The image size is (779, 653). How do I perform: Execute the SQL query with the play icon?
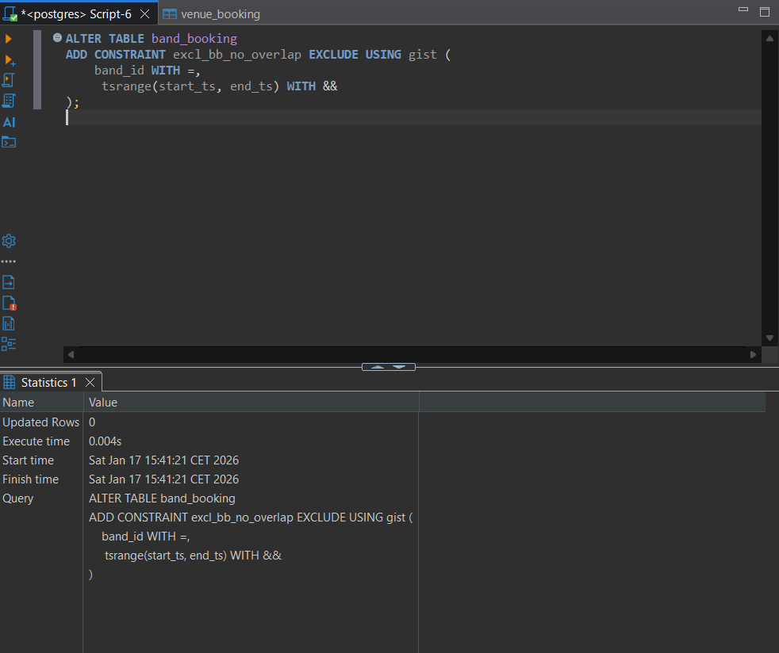tap(9, 39)
